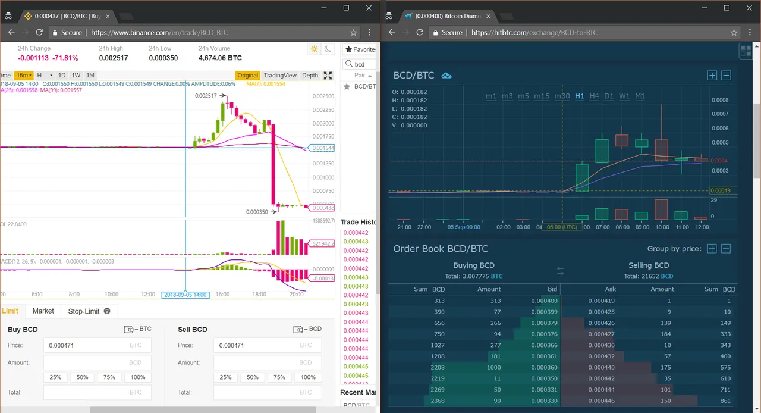Select 1W interval on Binance chart
The height and width of the screenshot is (413, 761).
(76, 75)
